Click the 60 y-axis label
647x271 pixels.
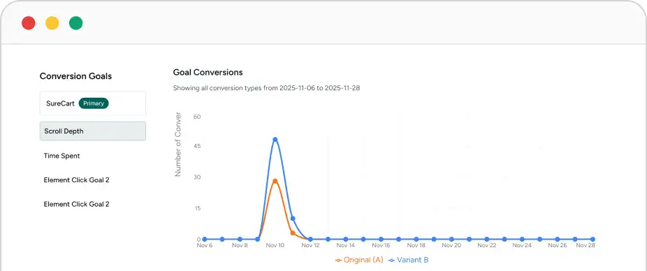pyautogui.click(x=197, y=117)
